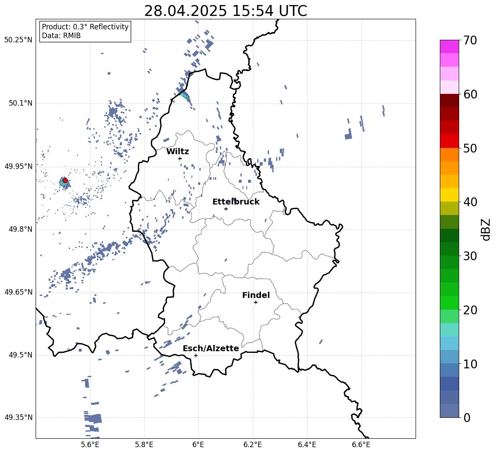This screenshot has width=496, height=453.
Task: Click the dBZ colorbar axis label
Action: tap(486, 229)
